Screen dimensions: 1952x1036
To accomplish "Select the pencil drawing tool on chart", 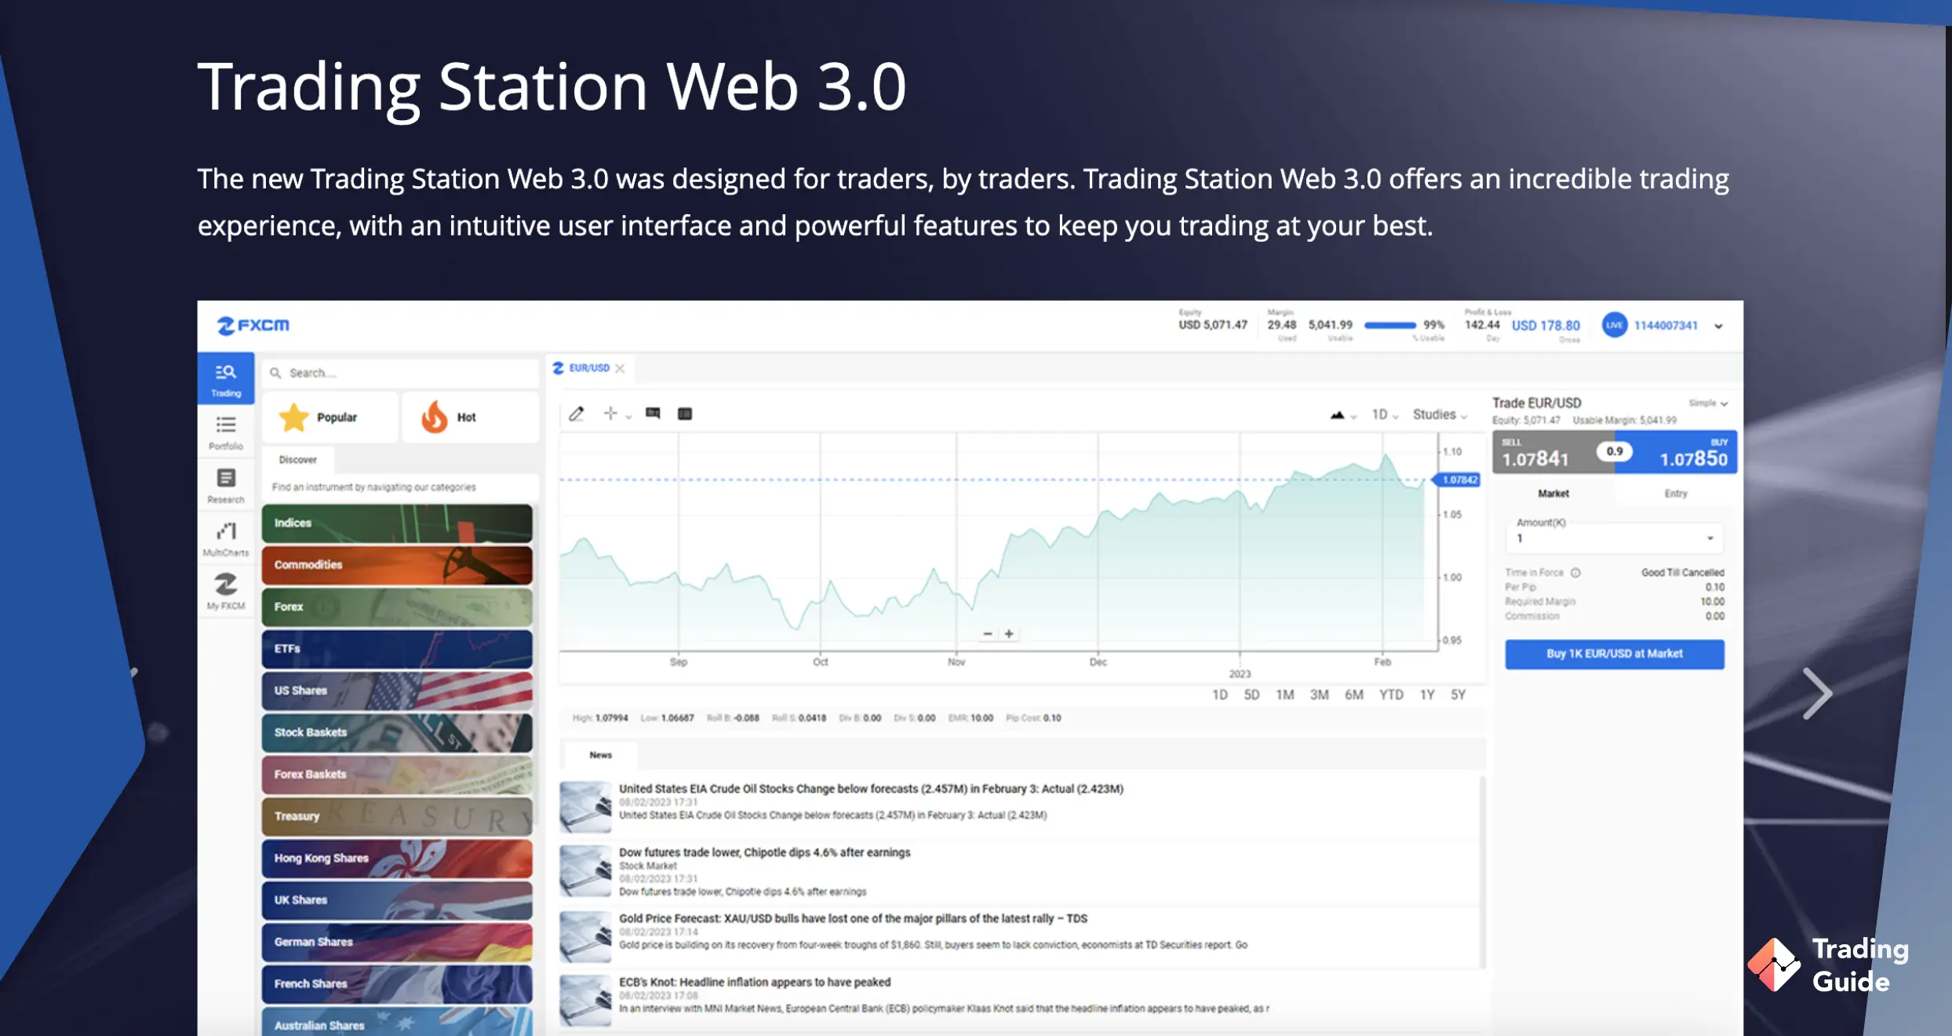I will click(x=577, y=414).
